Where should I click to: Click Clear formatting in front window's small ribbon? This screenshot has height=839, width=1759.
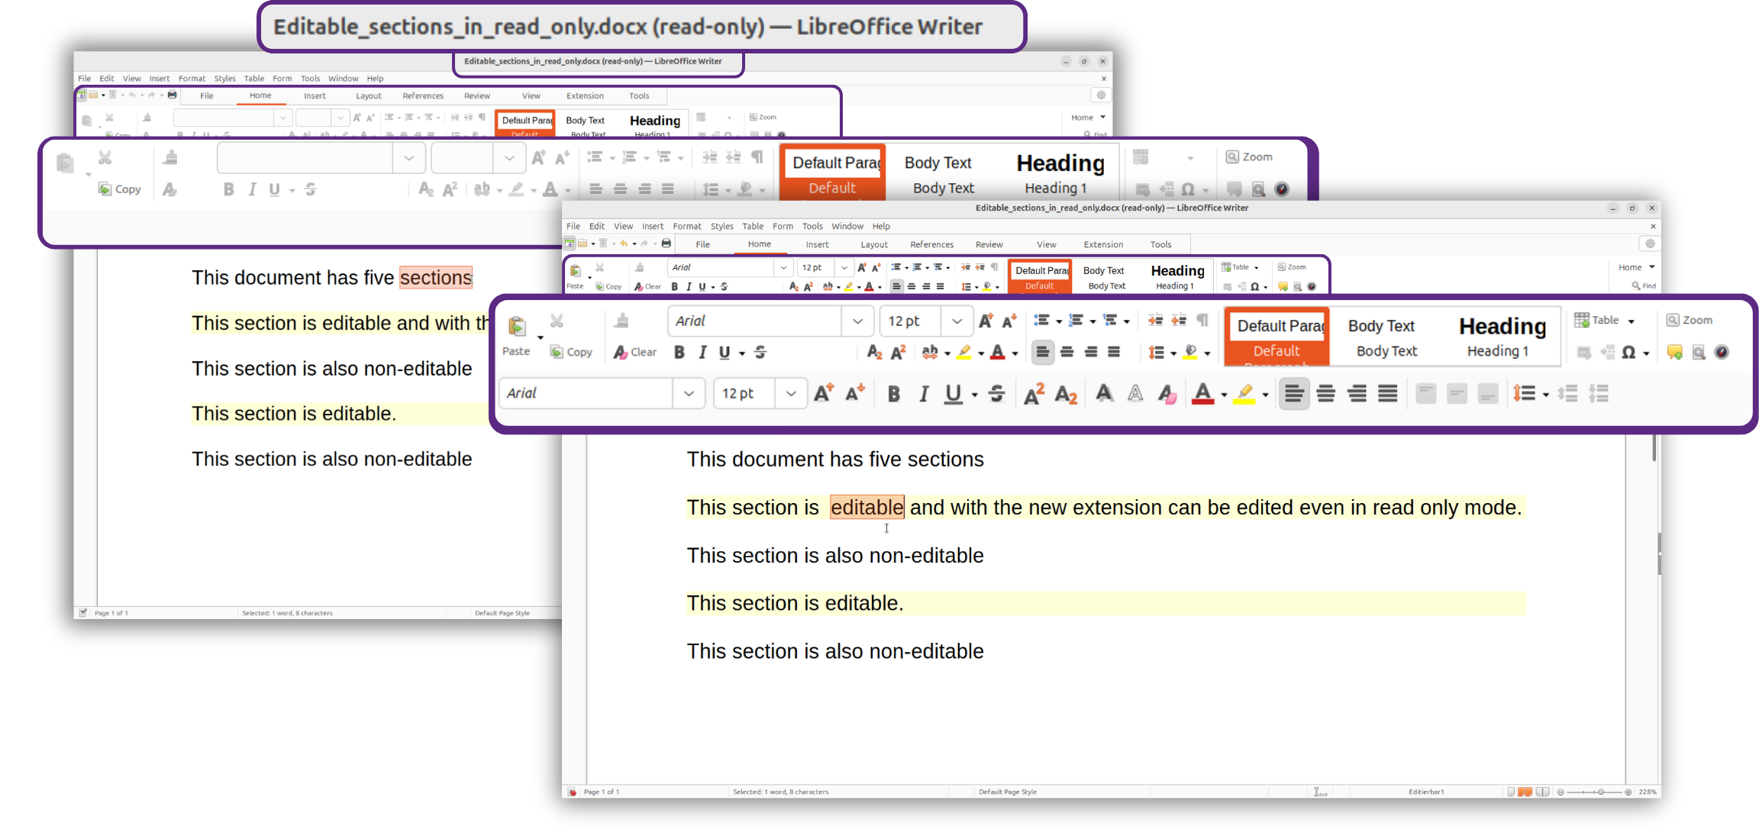click(x=647, y=286)
